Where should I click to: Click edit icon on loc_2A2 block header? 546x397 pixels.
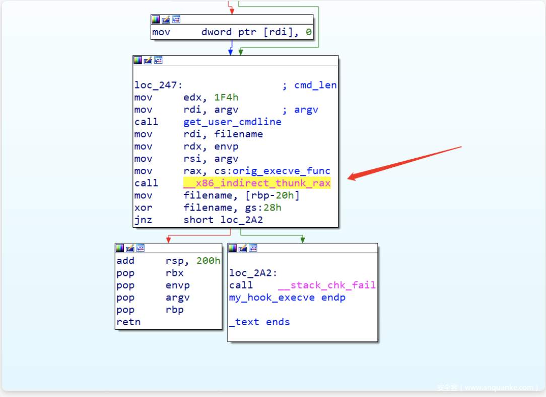243,248
